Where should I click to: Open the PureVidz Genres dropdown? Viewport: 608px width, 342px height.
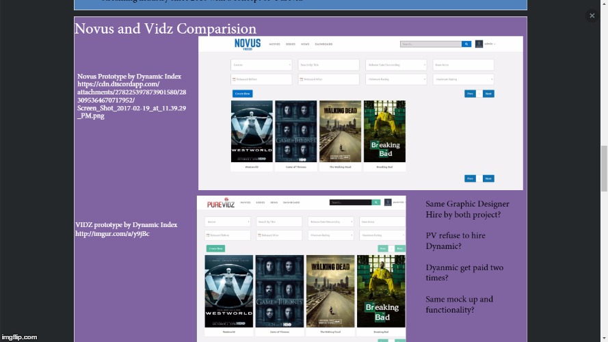click(228, 222)
